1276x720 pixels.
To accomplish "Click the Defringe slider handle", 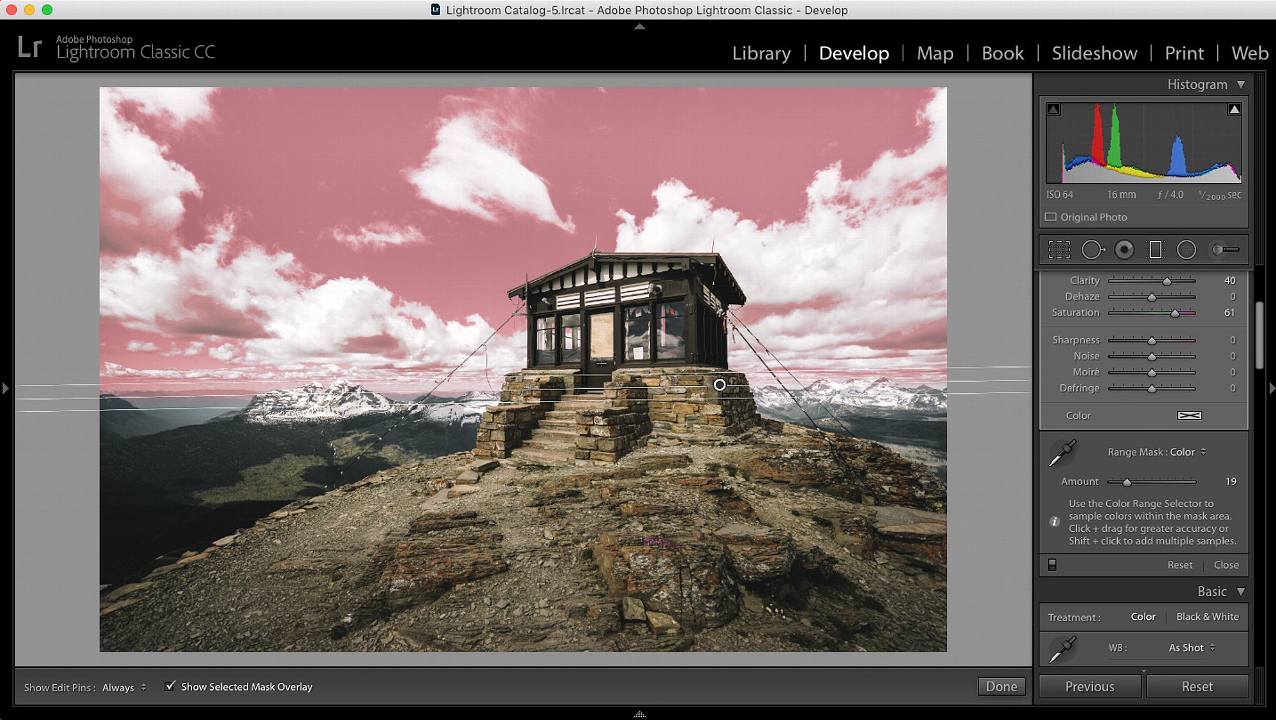I will pyautogui.click(x=1152, y=388).
